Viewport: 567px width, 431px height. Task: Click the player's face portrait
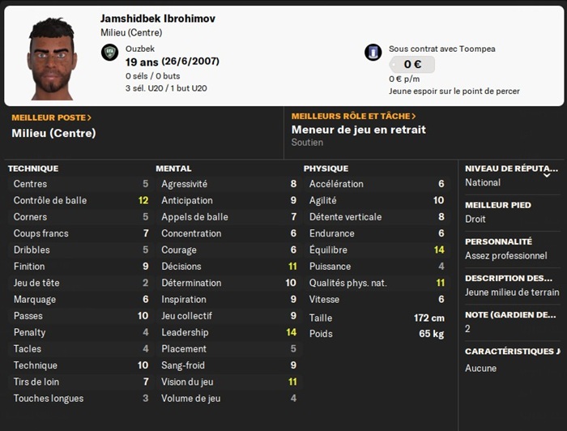[53, 58]
